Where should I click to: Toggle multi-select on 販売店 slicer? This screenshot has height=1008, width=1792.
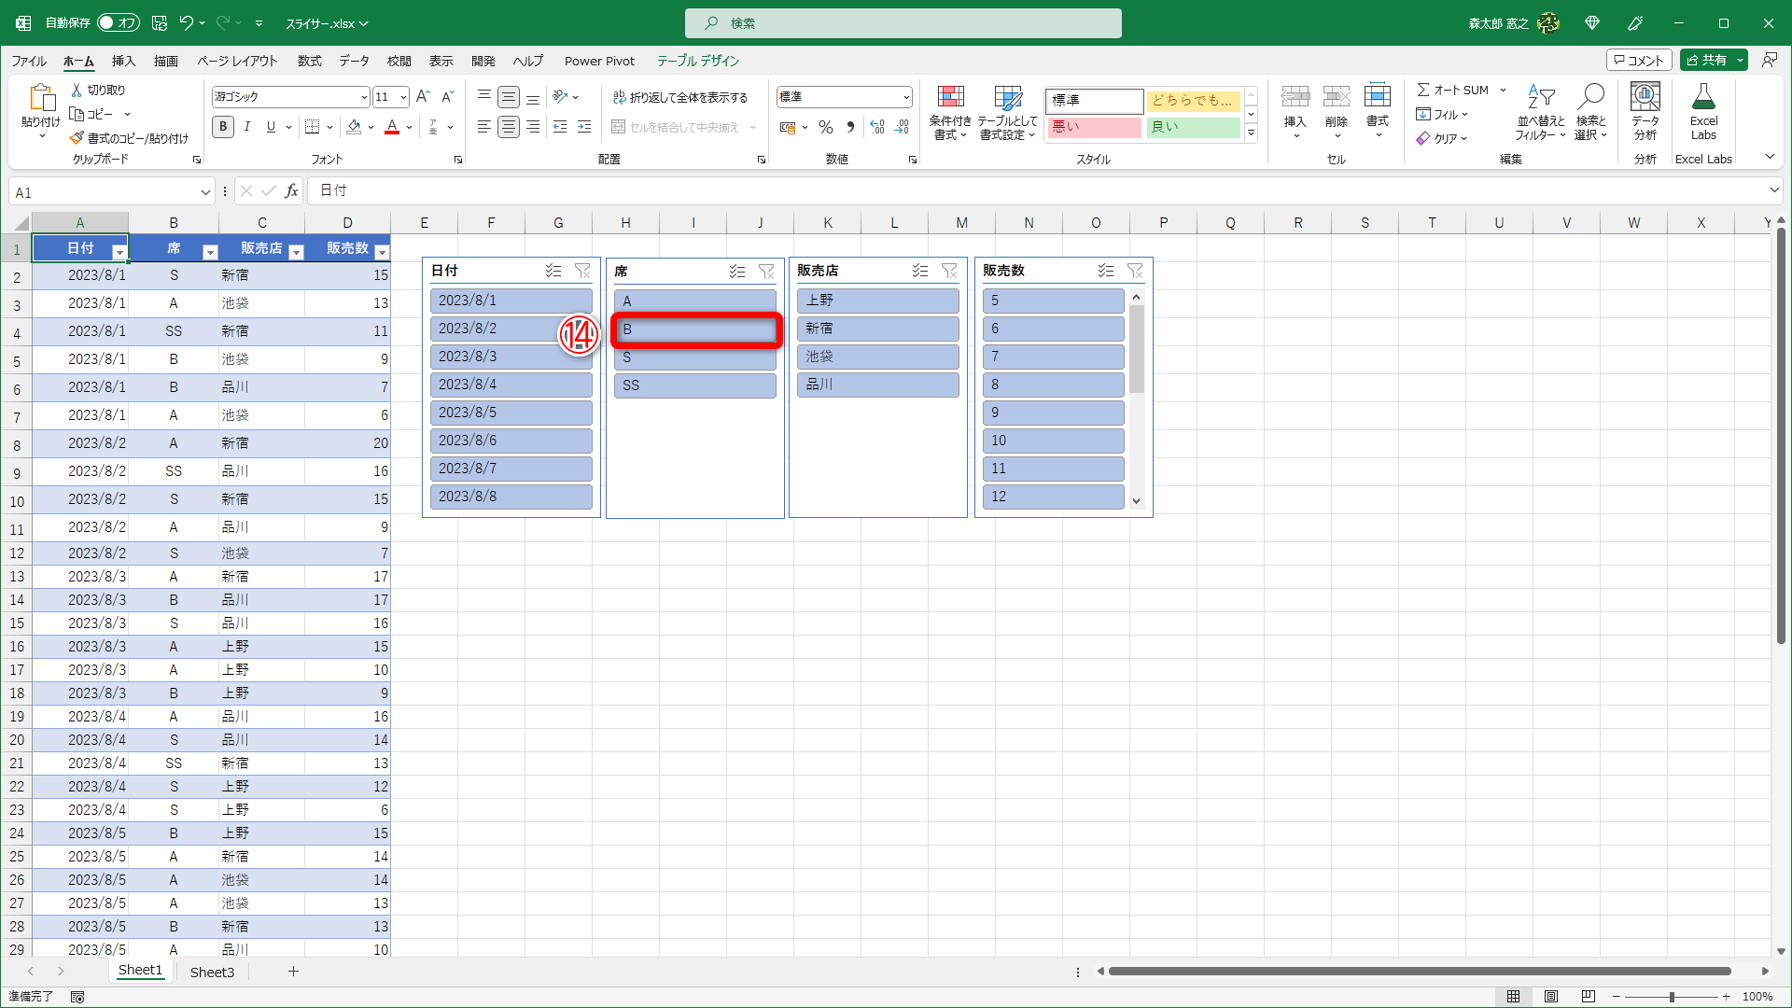coord(920,271)
